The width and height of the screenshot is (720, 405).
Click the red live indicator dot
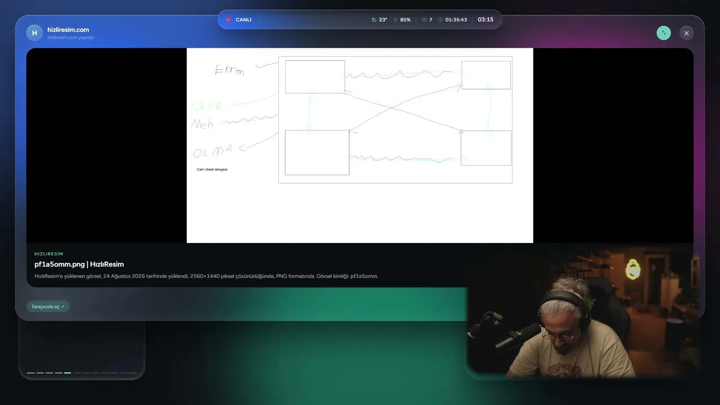[228, 20]
